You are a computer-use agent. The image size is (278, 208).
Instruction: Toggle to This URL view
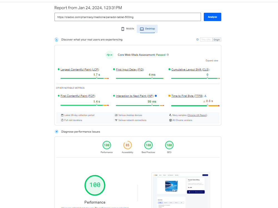206,40
